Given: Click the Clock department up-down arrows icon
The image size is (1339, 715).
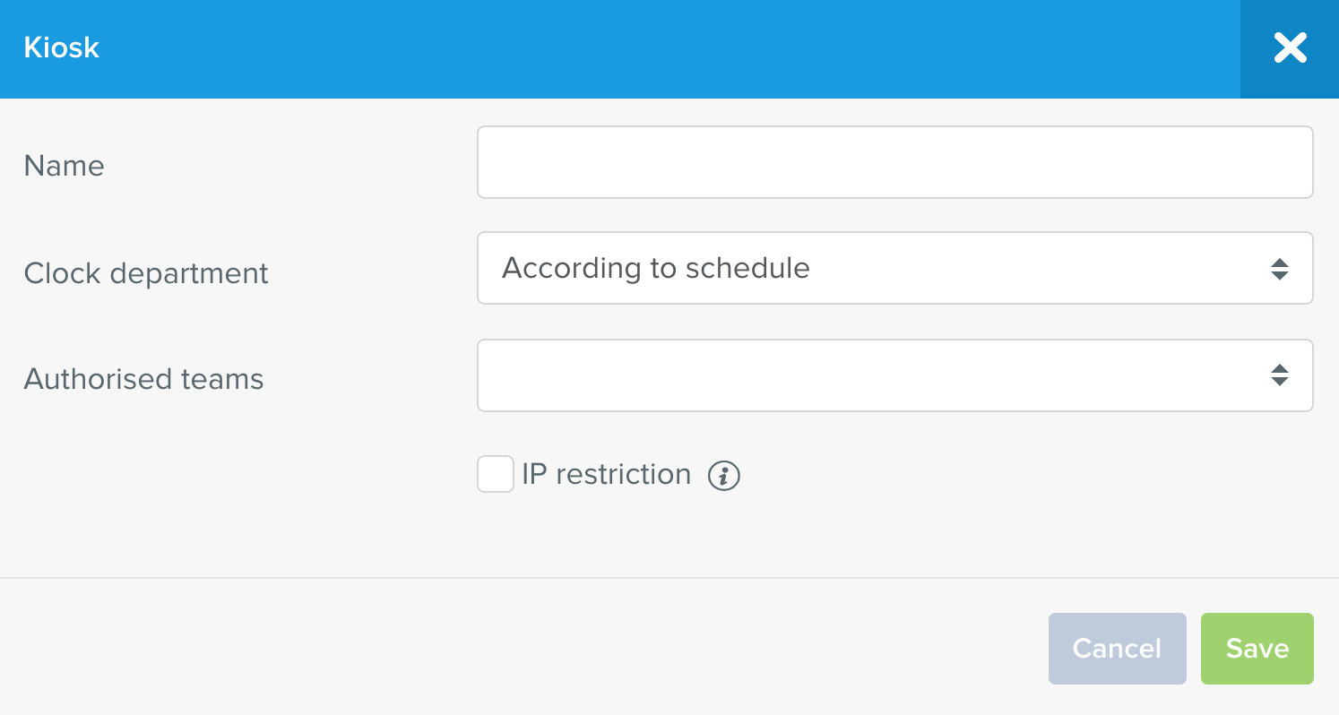Looking at the screenshot, I should tap(1279, 269).
